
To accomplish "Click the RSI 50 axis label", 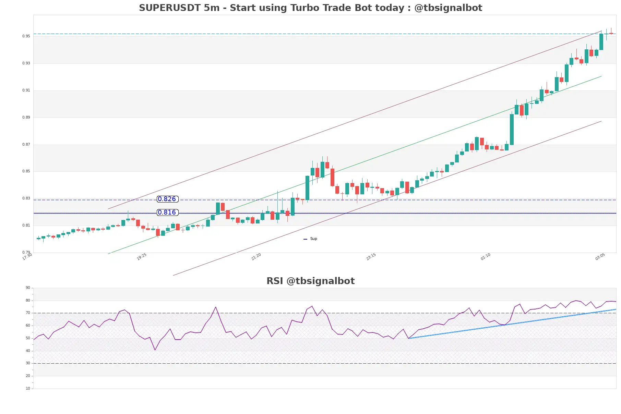I will [28, 338].
